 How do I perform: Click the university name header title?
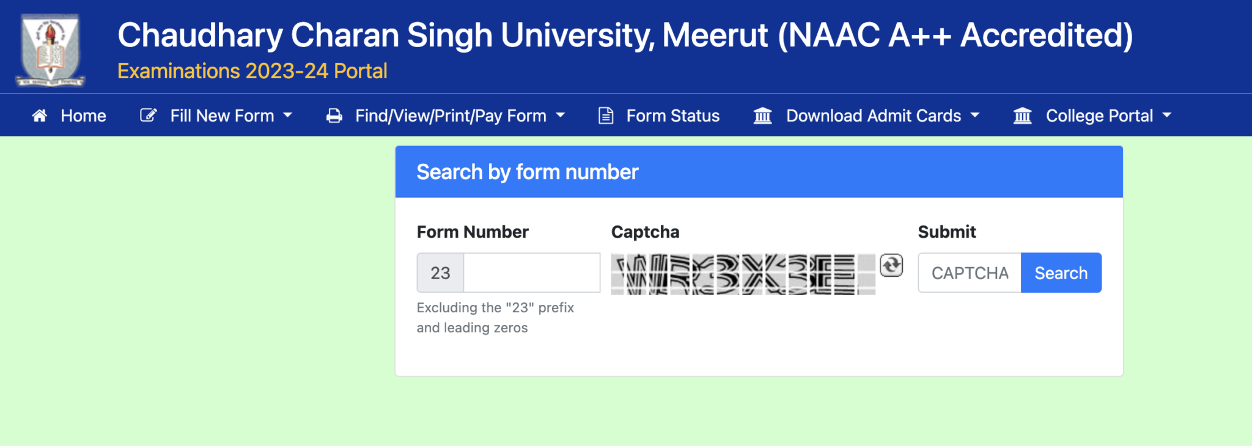coord(625,35)
